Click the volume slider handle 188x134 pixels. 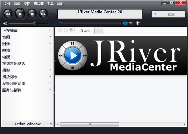click(x=34, y=24)
